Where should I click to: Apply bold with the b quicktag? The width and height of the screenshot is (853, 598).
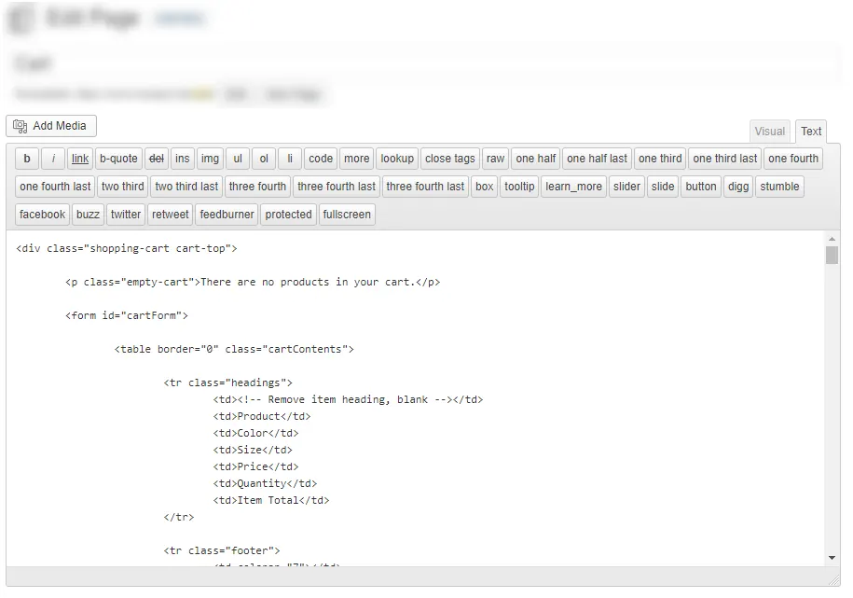[x=27, y=159]
